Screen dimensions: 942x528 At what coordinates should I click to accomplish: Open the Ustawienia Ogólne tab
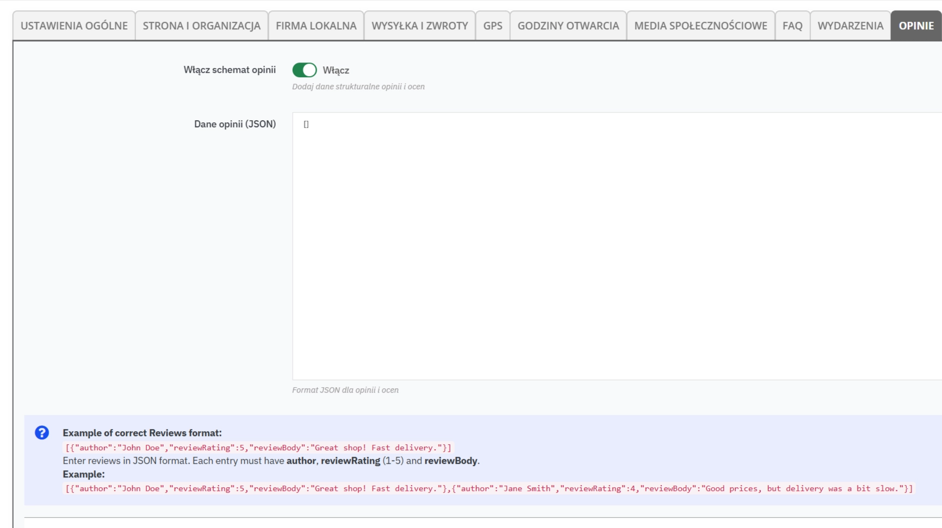tap(74, 26)
